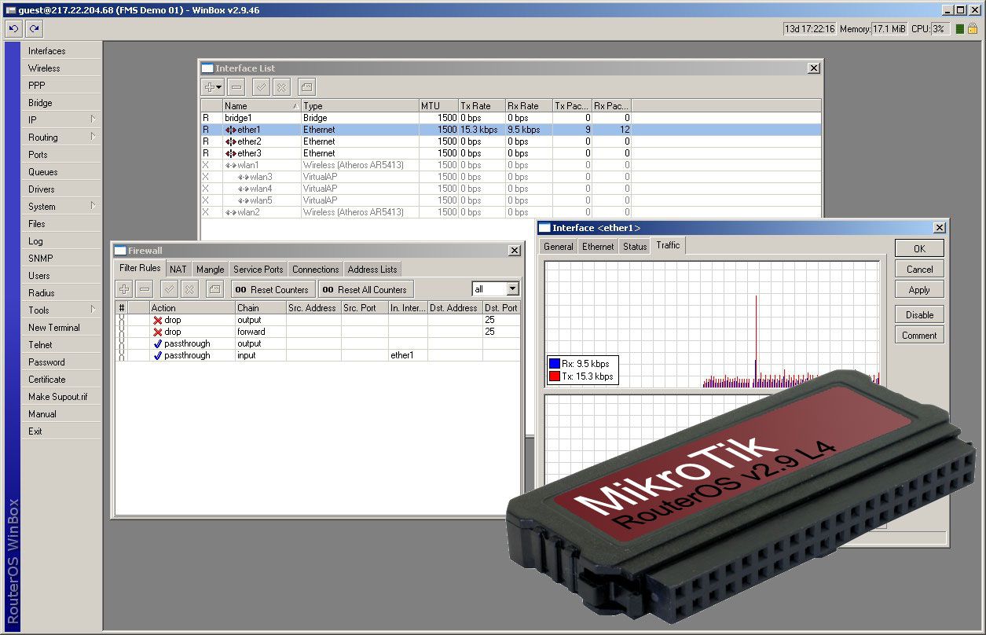This screenshot has width=986, height=635.
Task: Click the disable X button in Firewall toolbar
Action: pyautogui.click(x=189, y=288)
